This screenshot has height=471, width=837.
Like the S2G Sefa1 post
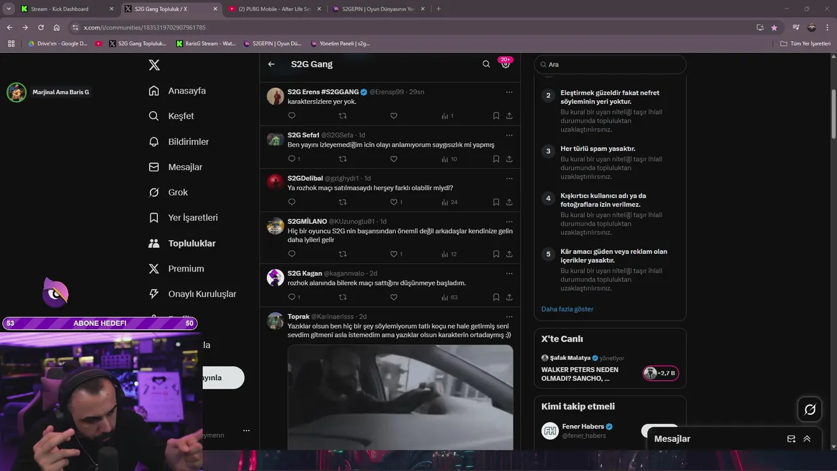point(394,159)
